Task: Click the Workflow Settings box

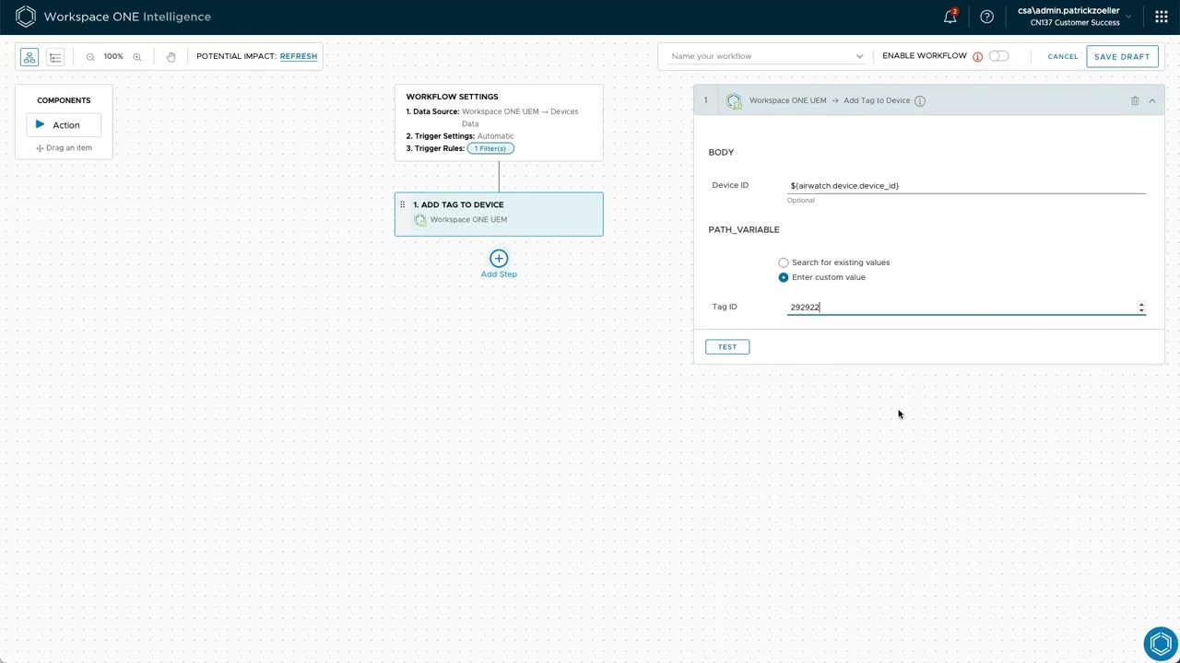Action: [499, 122]
